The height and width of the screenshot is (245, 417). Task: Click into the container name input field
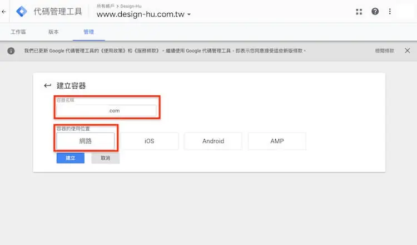(x=106, y=110)
